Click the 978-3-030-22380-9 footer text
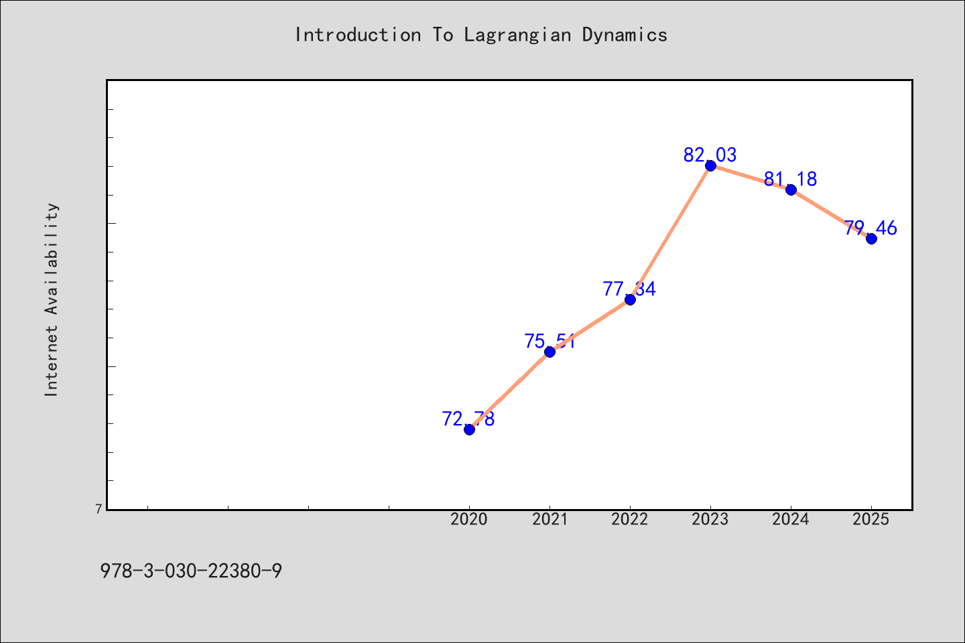This screenshot has height=643, width=965. pyautogui.click(x=191, y=571)
